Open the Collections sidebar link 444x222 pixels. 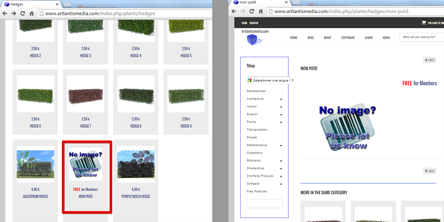point(254,153)
